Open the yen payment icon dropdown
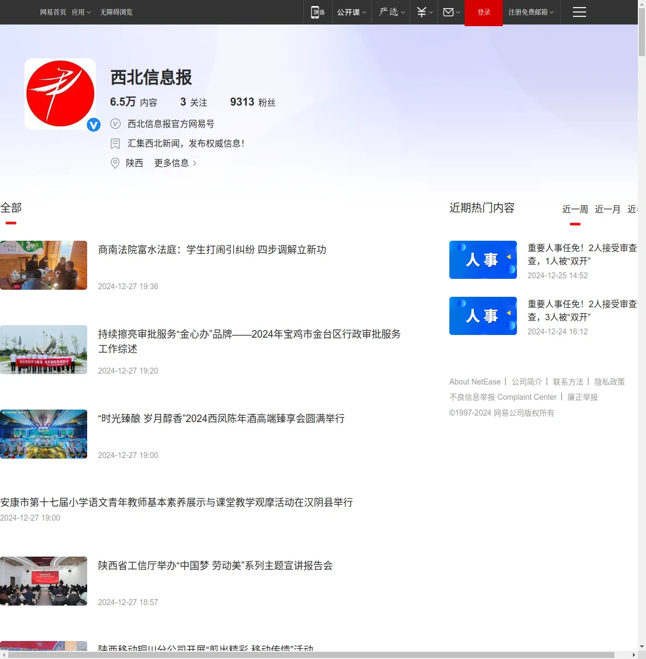Screen dimensions: 646x659 click(x=424, y=12)
